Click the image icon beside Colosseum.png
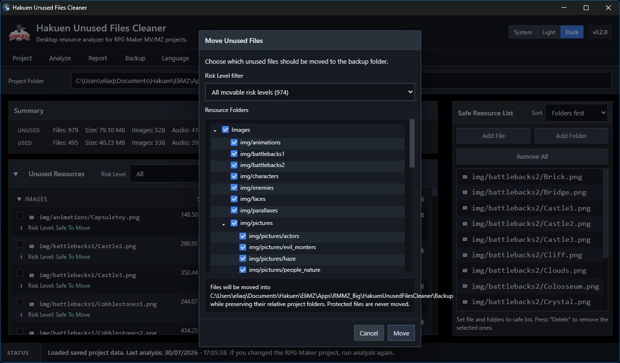 pyautogui.click(x=465, y=286)
